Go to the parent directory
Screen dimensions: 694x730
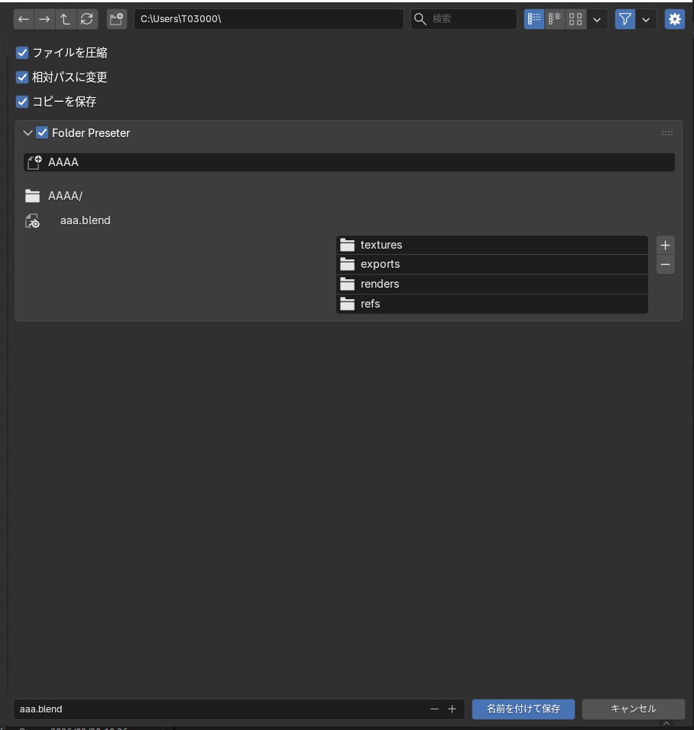65,19
